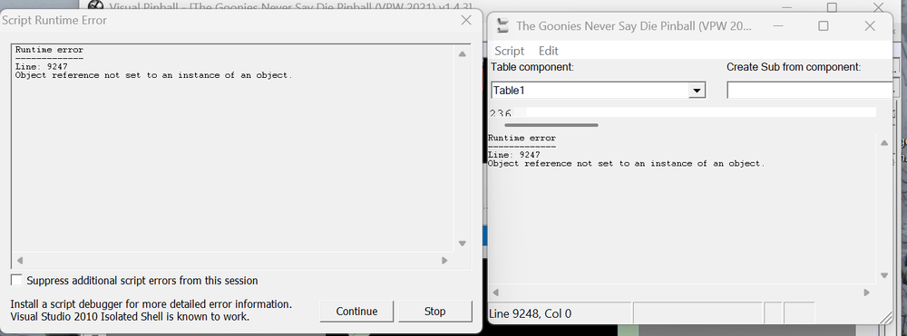
Task: Click the script editor window icon
Action: (x=503, y=25)
